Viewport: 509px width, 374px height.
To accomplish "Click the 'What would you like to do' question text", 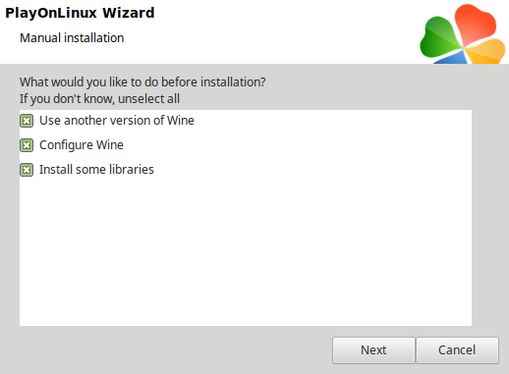I will coord(142,82).
